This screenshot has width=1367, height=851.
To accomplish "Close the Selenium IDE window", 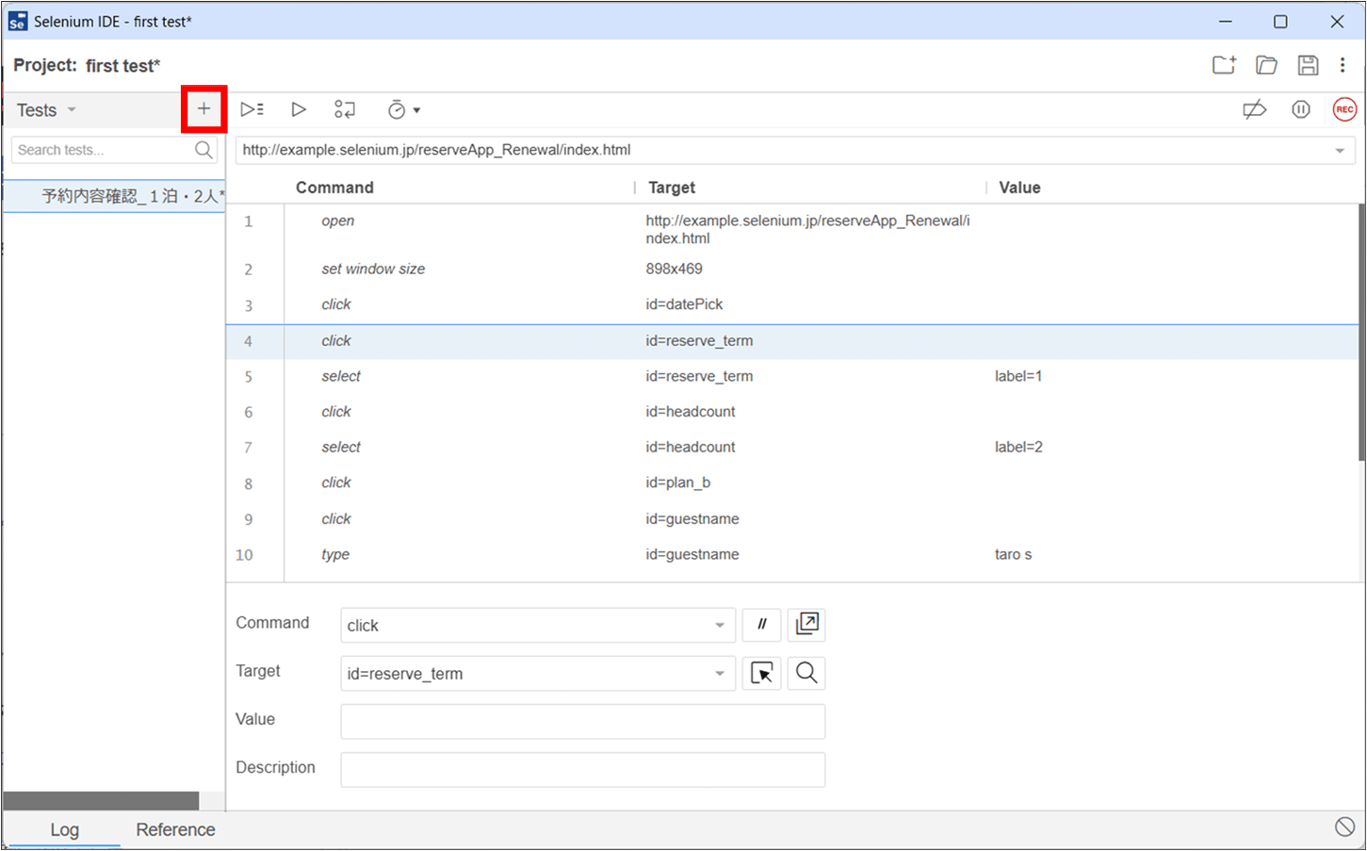I will 1337,21.
